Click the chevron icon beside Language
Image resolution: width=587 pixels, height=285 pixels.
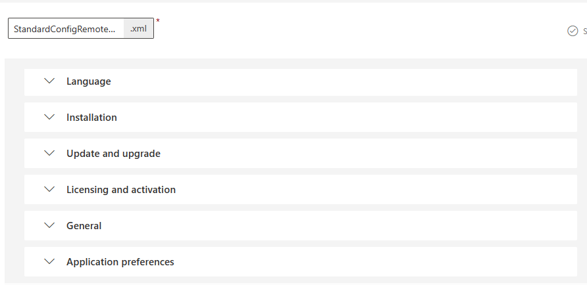pos(49,81)
